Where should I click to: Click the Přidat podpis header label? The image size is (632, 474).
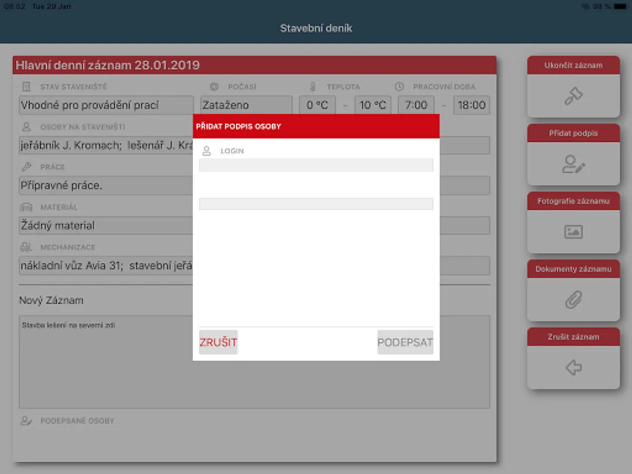(574, 133)
